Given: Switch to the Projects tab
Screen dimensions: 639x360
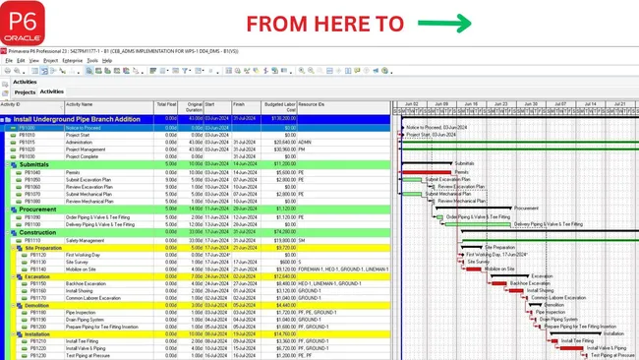Looking at the screenshot, I should 25,92.
